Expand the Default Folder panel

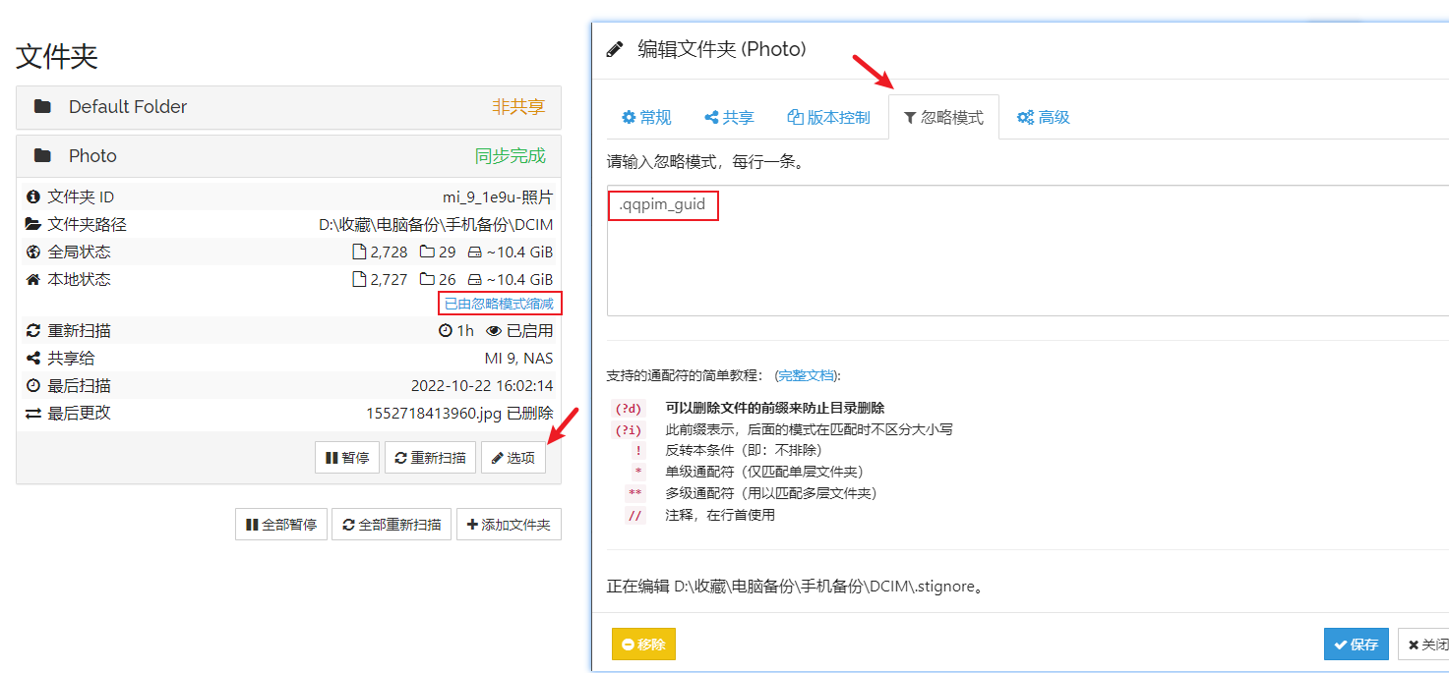(288, 107)
